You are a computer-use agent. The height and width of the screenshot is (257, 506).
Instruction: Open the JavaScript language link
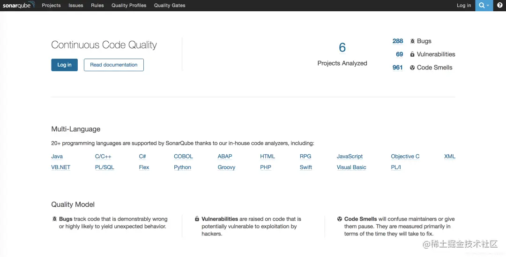[350, 156]
